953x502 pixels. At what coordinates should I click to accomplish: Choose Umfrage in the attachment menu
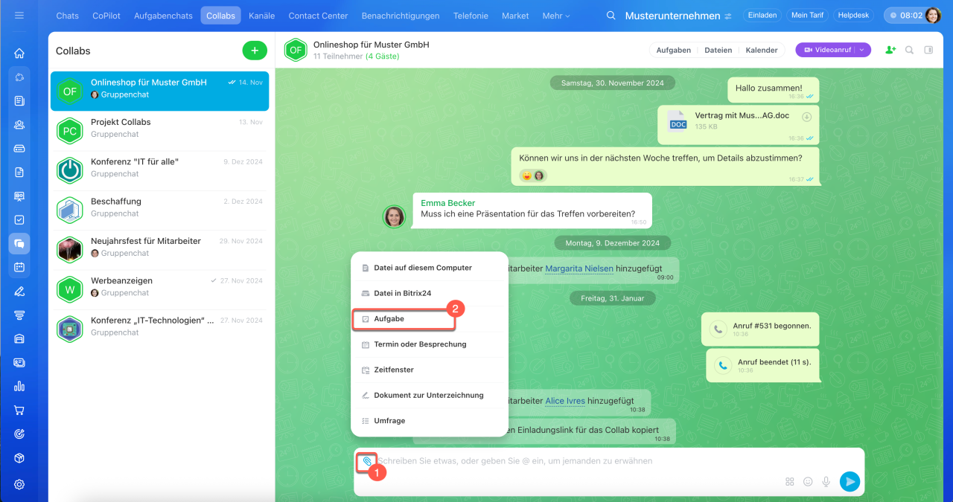coord(389,421)
